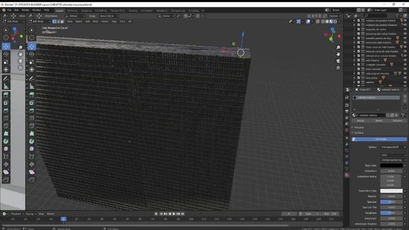Open the Material properties tab icon

pos(347,175)
